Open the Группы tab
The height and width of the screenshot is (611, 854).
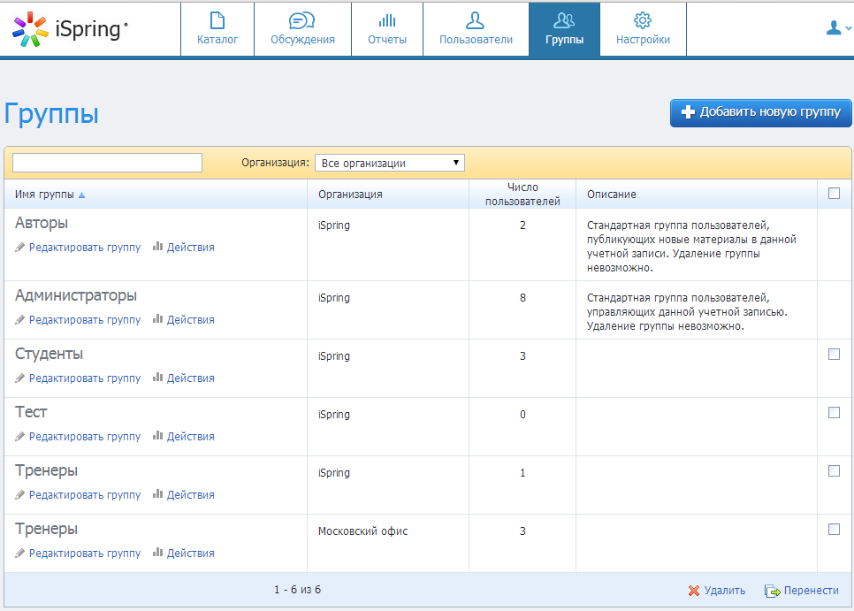564,29
